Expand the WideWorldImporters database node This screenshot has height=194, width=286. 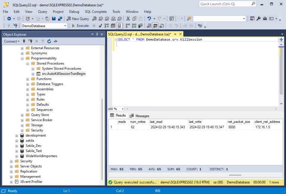pyautogui.click(x=17, y=156)
